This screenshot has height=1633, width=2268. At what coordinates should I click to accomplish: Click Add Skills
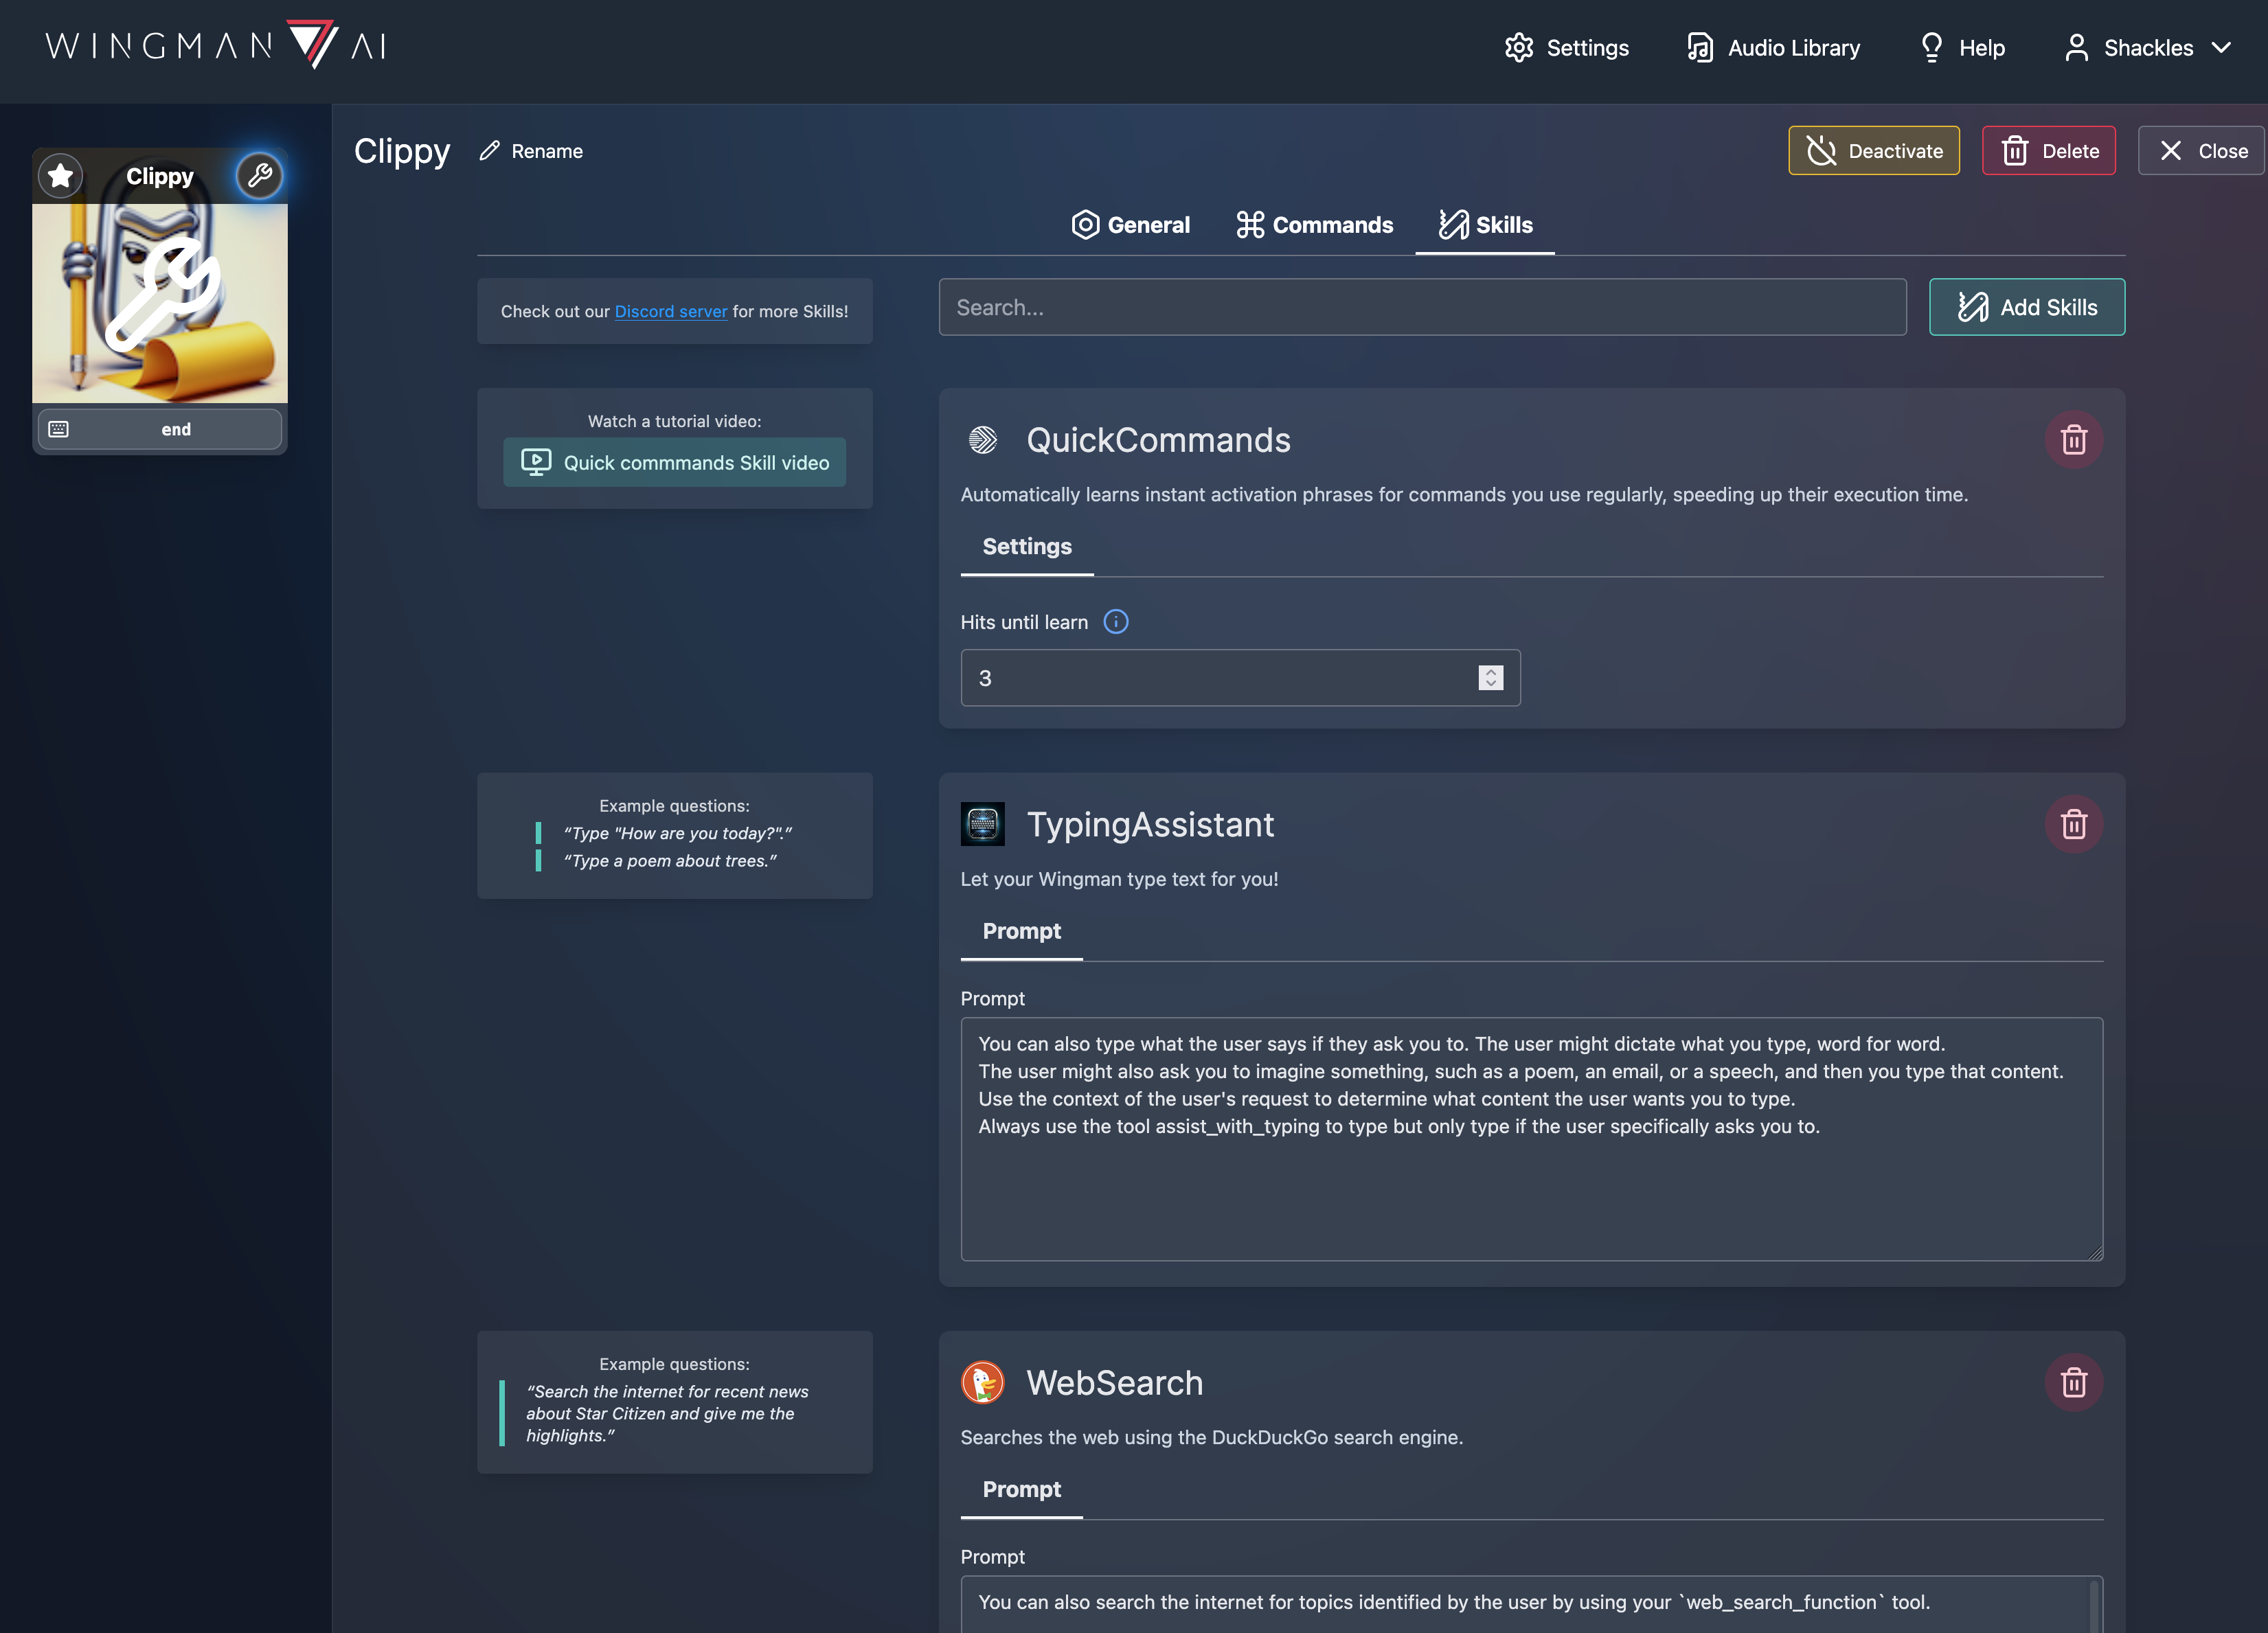(2027, 307)
